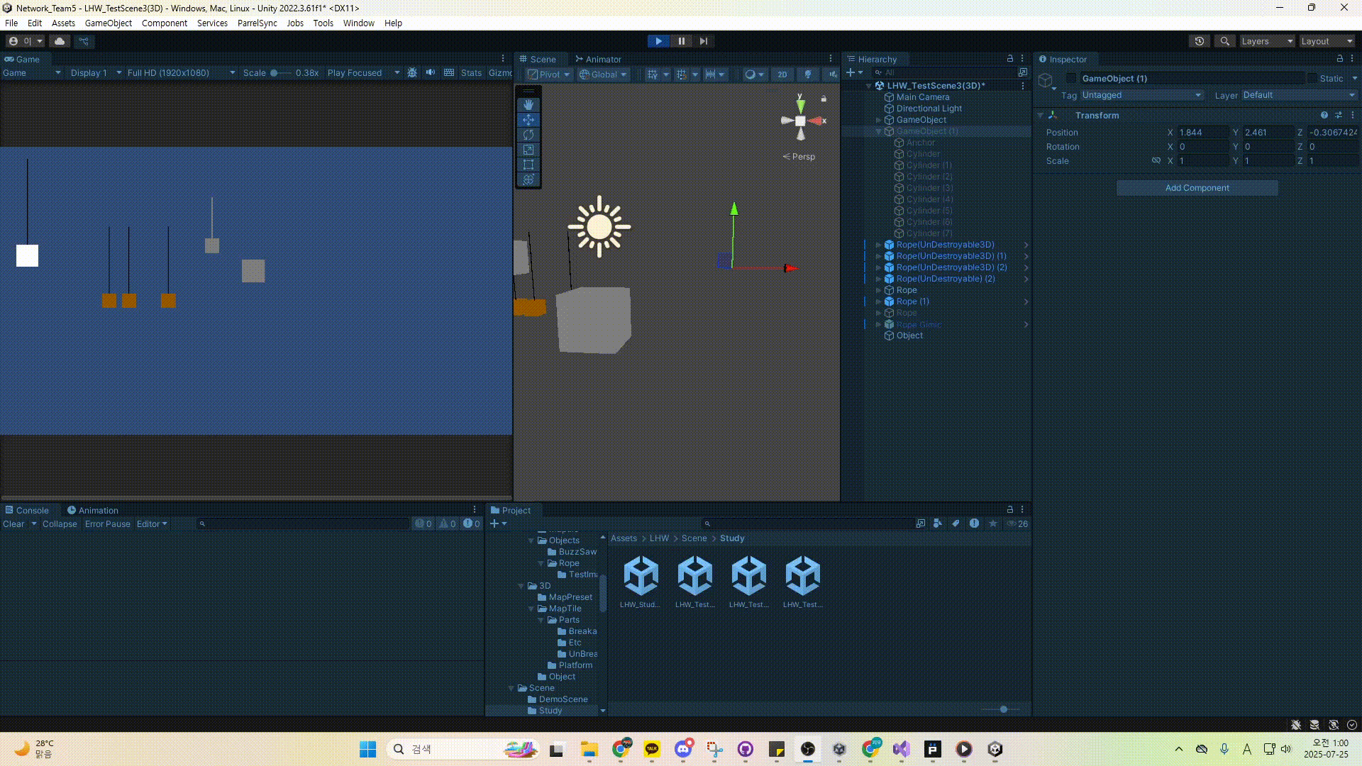Toggle 2D view mode in Scene
1362x766 pixels.
pos(782,74)
